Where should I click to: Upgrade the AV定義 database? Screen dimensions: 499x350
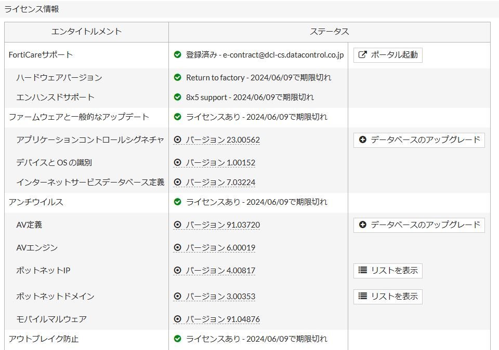point(419,225)
